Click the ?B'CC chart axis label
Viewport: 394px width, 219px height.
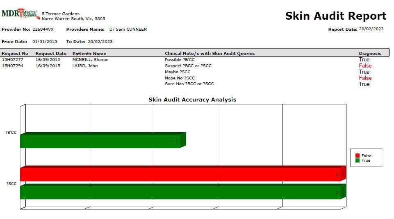tap(11, 133)
